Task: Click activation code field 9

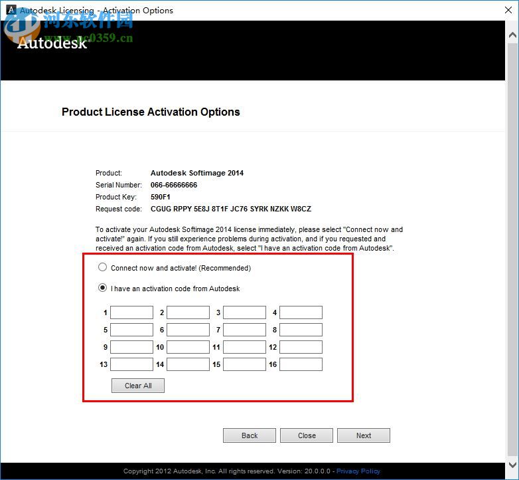Action: click(131, 347)
